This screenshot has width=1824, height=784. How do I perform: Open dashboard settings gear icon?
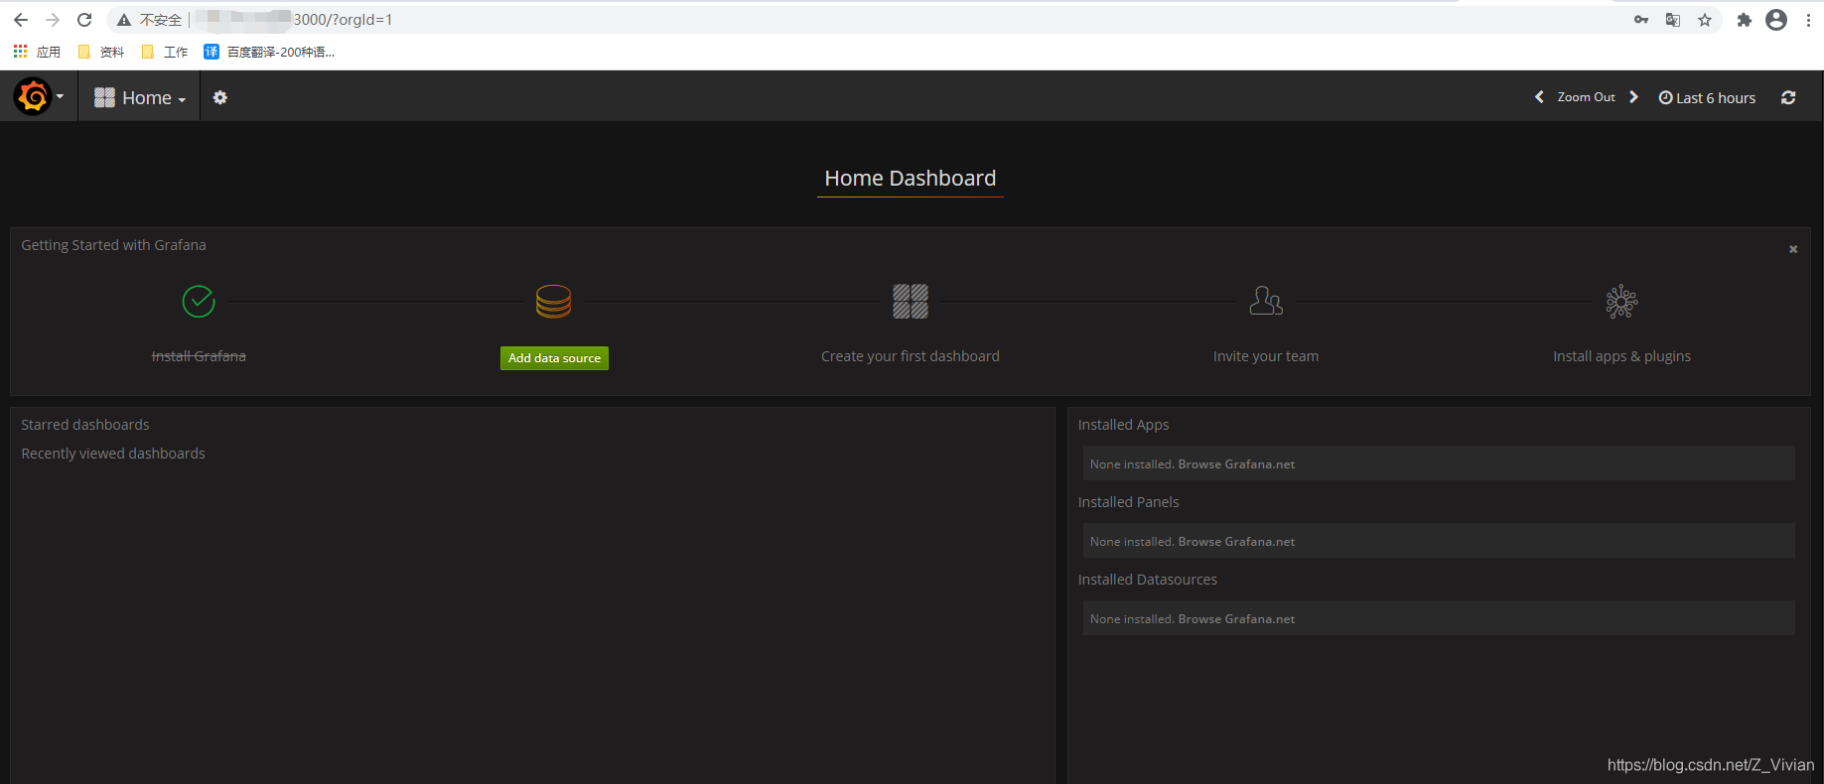220,97
